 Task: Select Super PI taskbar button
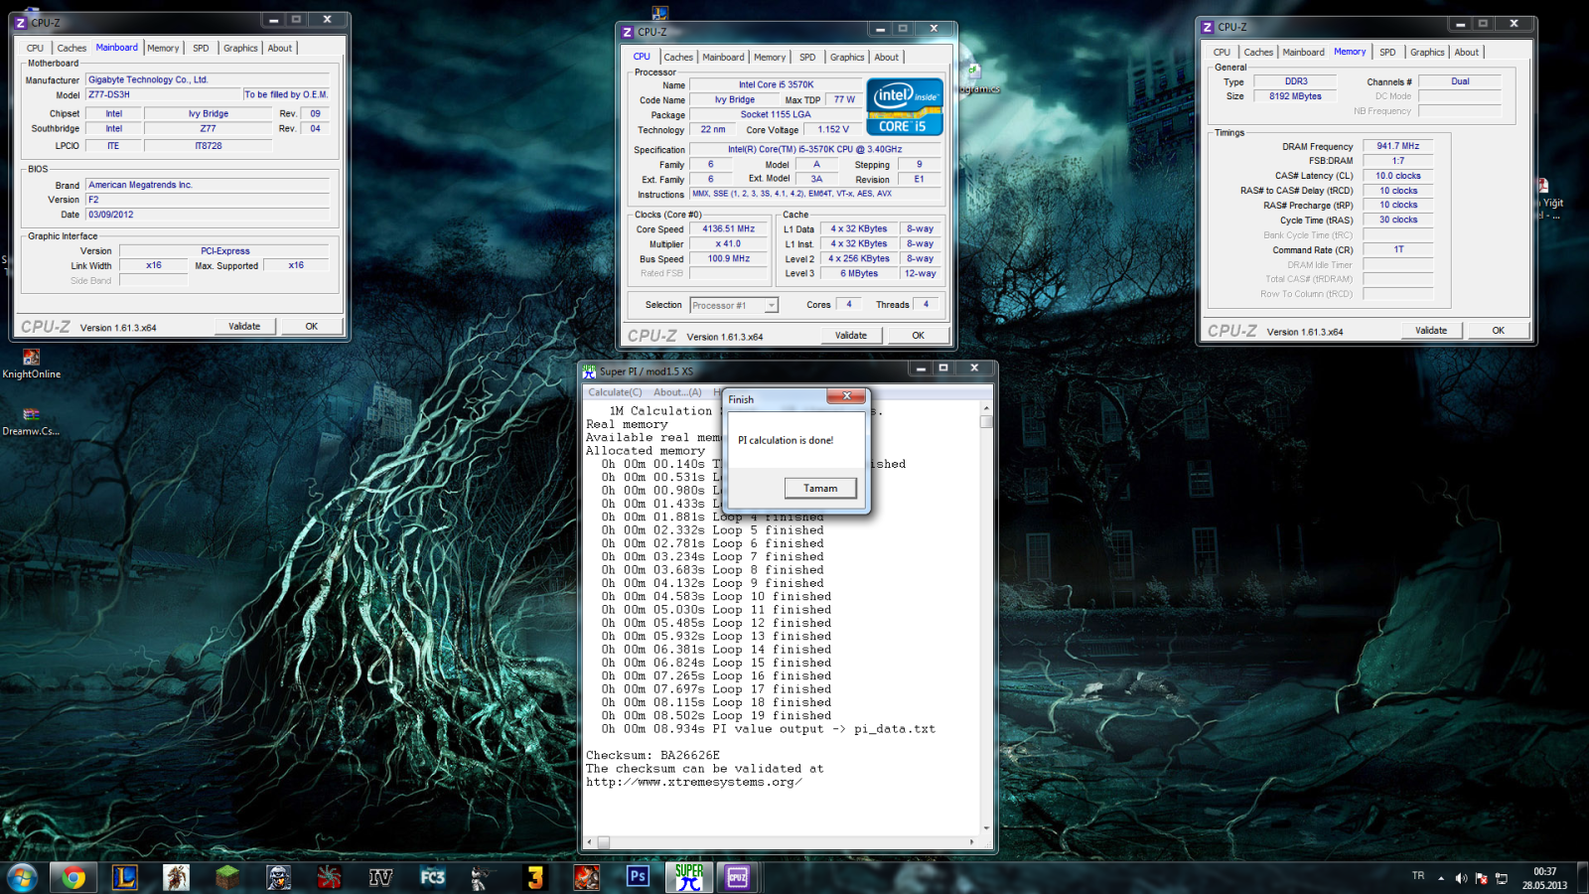(x=689, y=877)
